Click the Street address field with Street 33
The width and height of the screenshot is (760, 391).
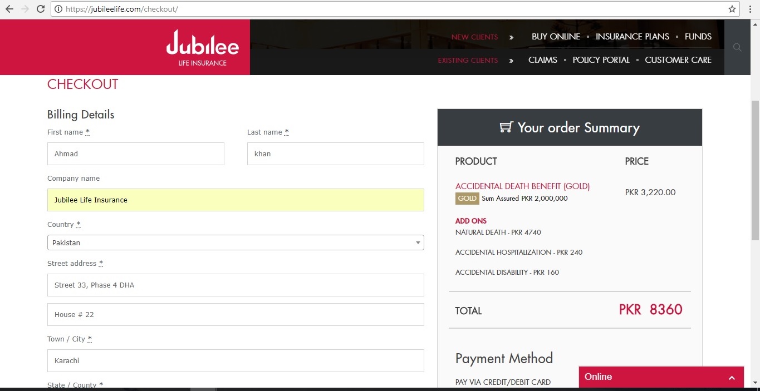[236, 285]
